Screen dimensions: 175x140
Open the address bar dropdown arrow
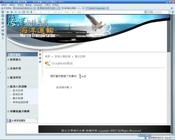pyautogui.click(x=148, y=12)
